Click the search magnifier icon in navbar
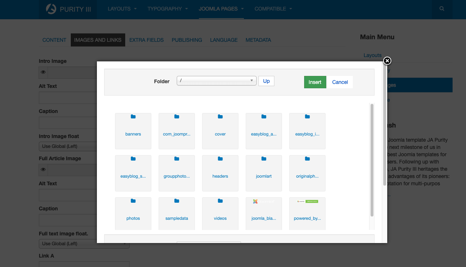Screen dimensions: 466x267 coord(442,9)
